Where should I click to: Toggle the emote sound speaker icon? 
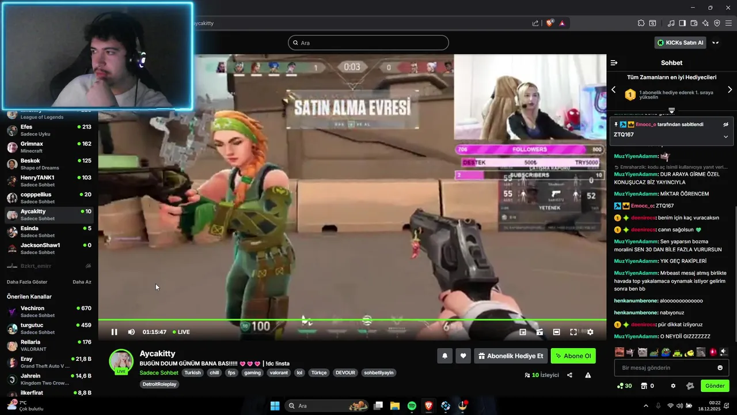click(x=724, y=352)
